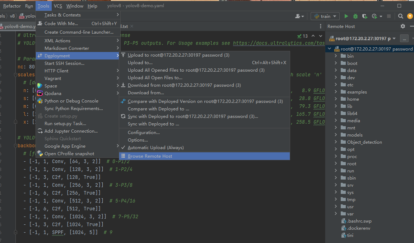Start debugging with the bug icon

355,16
